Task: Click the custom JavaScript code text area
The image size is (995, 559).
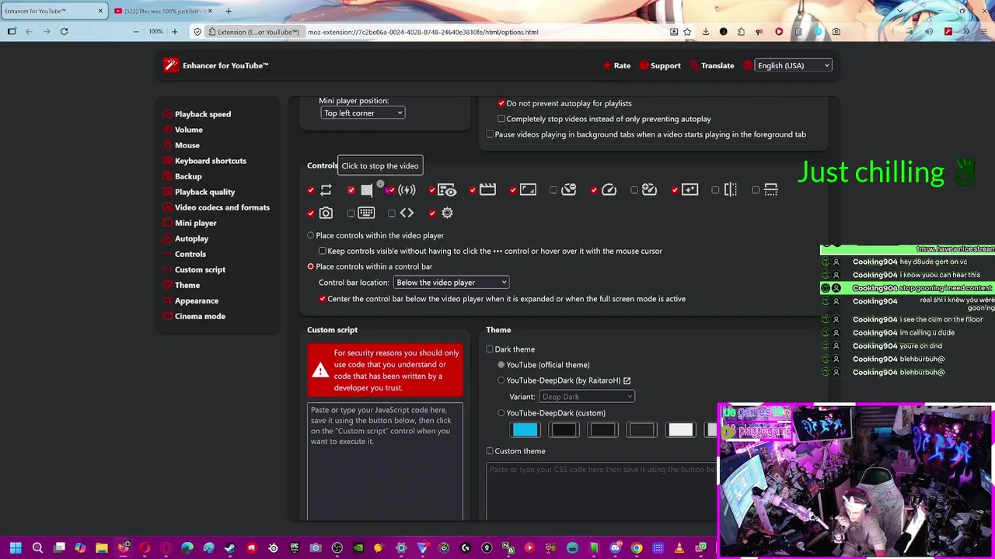Action: (385, 461)
